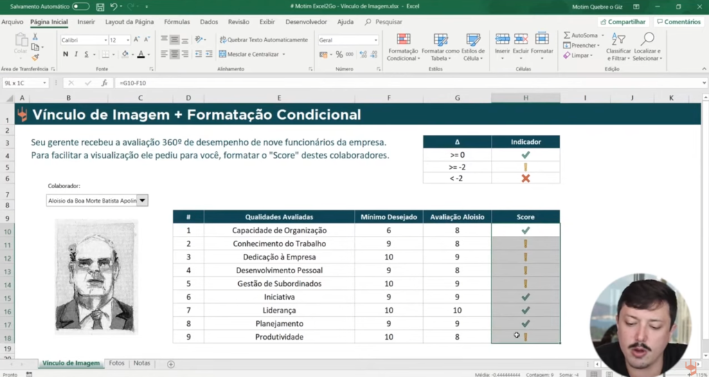709x377 pixels.
Task: Open the Arquivo menu
Action: (x=12, y=21)
